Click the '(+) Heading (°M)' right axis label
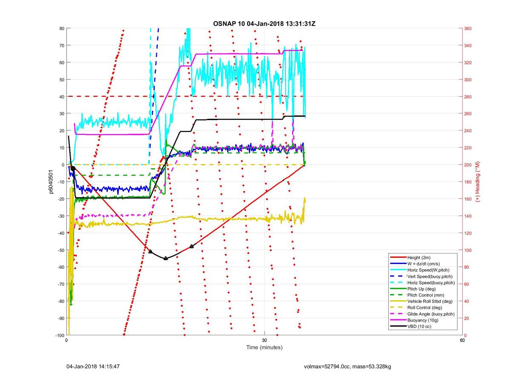Image resolution: width=511 pixels, height=377 pixels. pos(477,182)
